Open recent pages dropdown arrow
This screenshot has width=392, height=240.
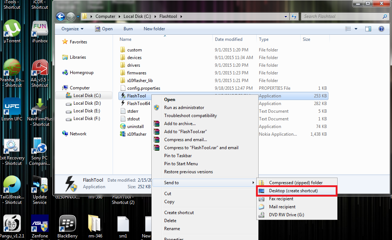pyautogui.click(x=78, y=17)
